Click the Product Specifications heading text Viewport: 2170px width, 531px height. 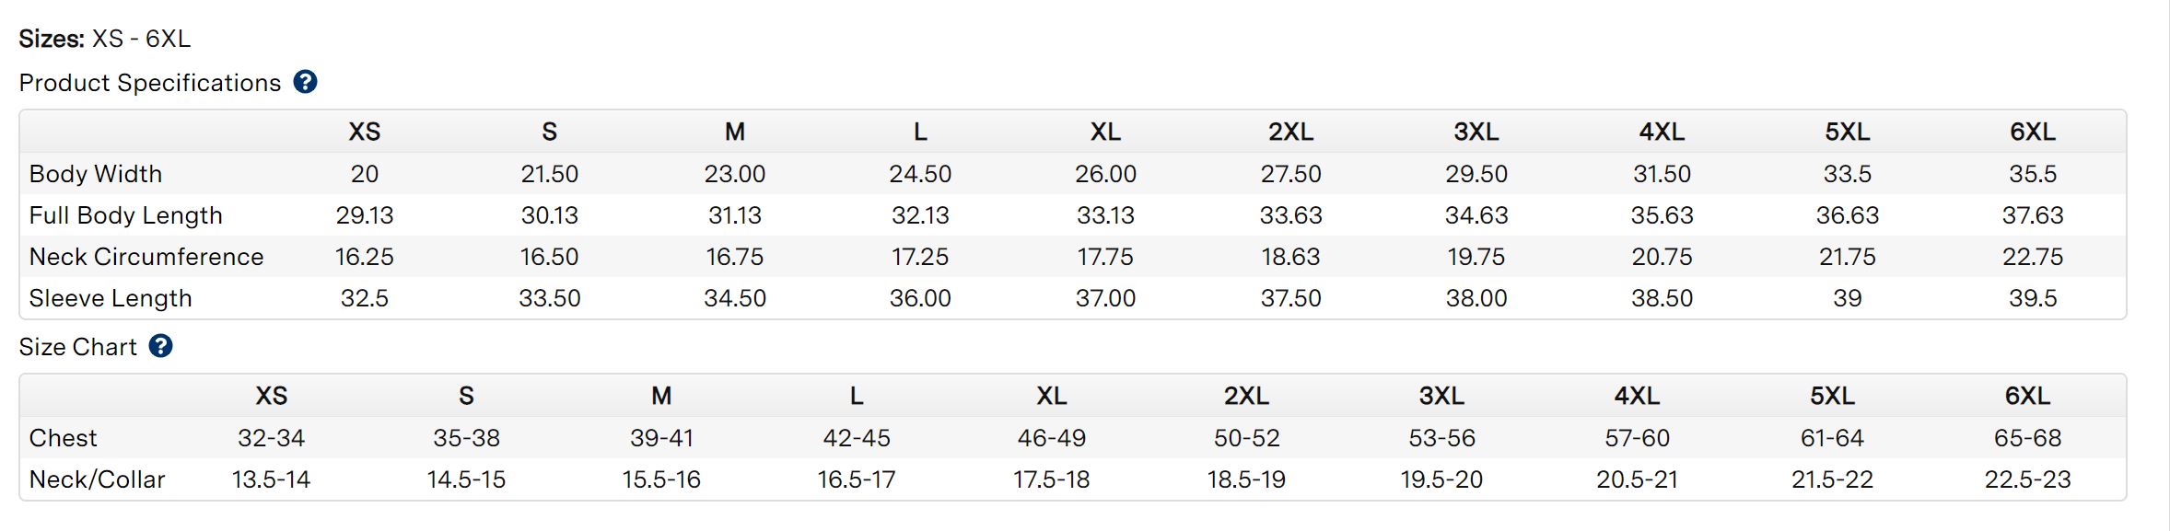[149, 83]
